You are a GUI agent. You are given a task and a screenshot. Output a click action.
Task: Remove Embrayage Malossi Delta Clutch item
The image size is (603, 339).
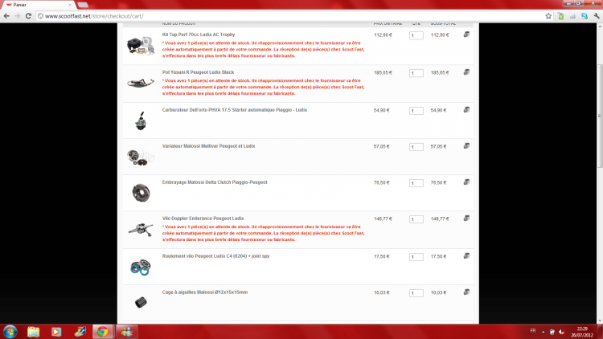click(x=466, y=182)
